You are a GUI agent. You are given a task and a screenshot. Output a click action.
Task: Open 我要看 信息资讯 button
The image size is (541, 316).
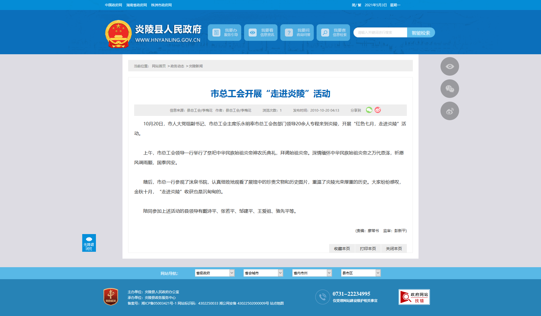pos(261,33)
